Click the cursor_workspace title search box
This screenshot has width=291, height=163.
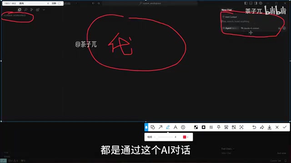150,3
